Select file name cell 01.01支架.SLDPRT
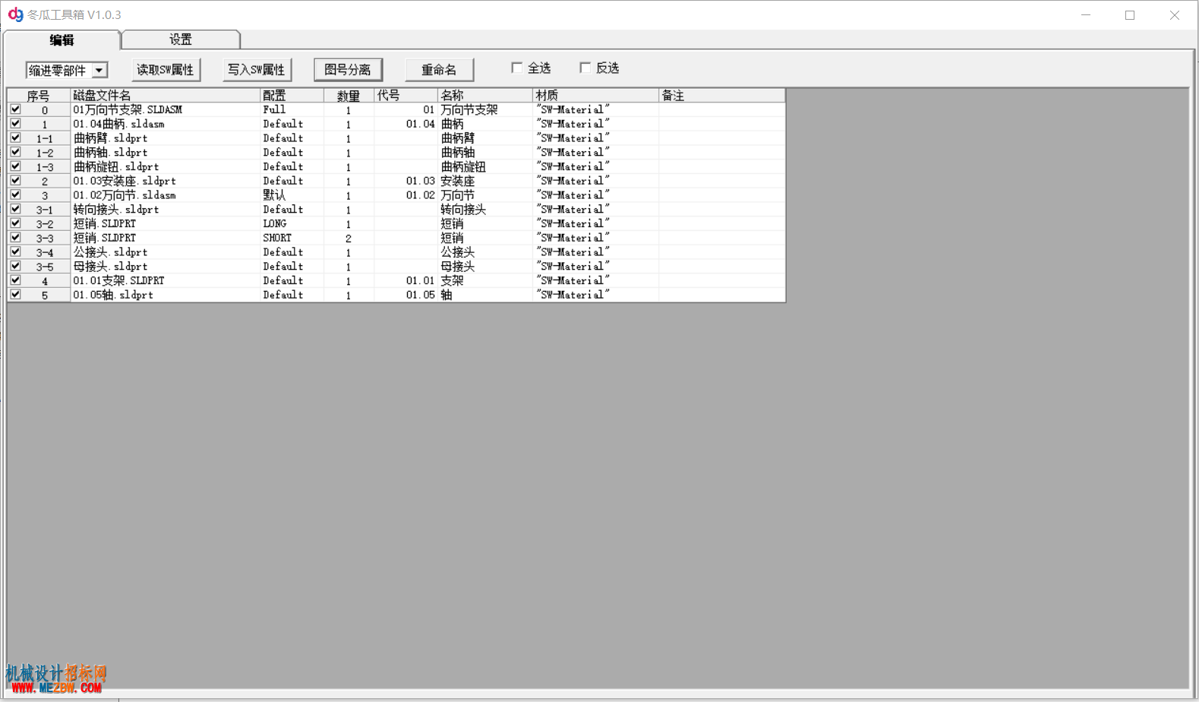This screenshot has height=702, width=1199. (166, 280)
